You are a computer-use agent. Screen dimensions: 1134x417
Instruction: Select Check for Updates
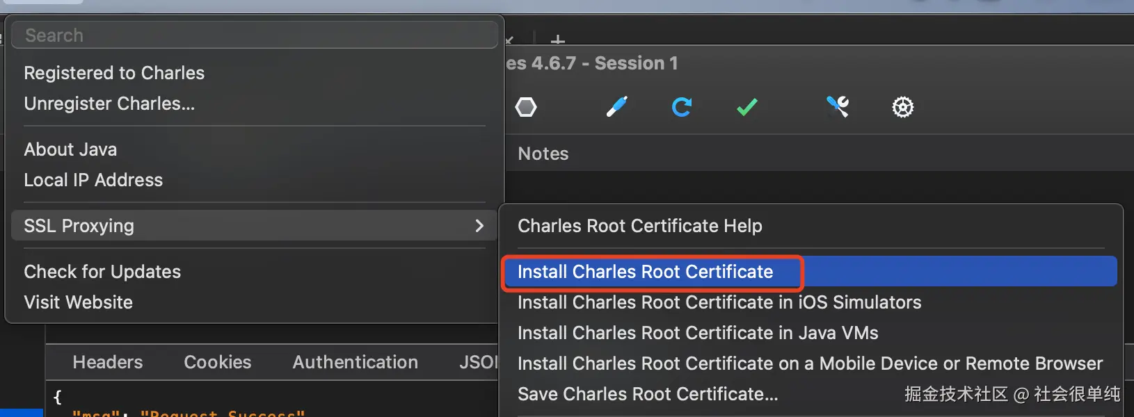102,272
